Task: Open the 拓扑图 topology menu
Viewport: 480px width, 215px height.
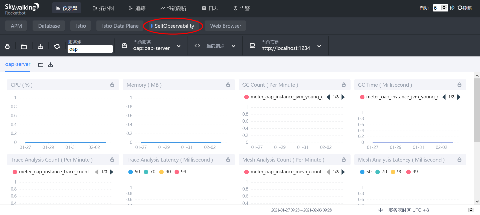Action: click(103, 8)
